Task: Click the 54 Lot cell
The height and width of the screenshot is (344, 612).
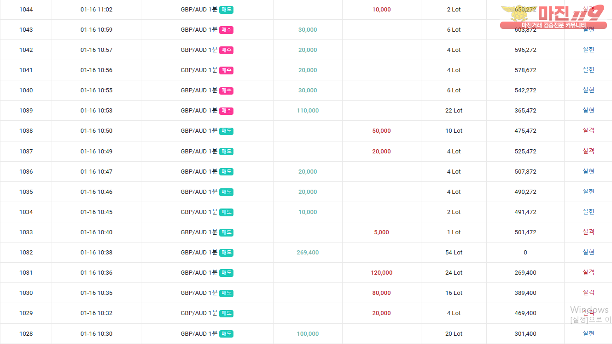Action: 454,253
